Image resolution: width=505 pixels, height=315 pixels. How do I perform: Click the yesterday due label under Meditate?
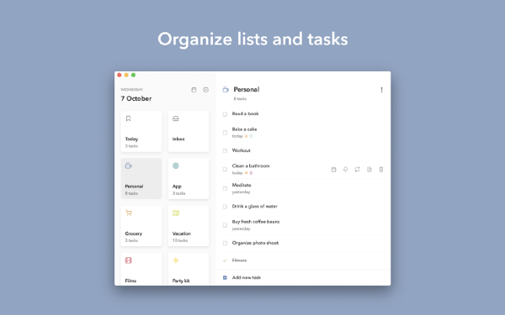click(242, 192)
